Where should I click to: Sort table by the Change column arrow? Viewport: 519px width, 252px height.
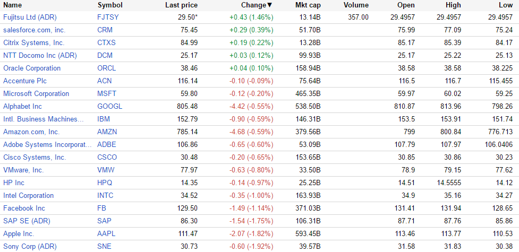pos(269,5)
